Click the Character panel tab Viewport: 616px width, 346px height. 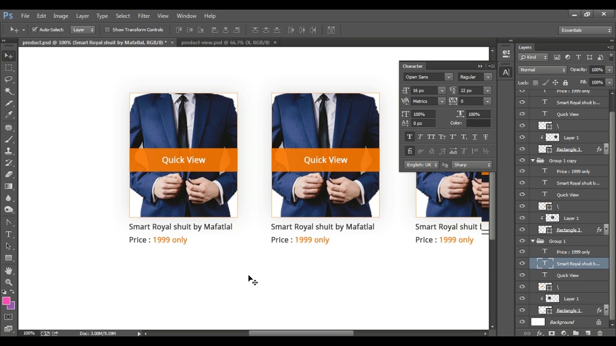pos(412,66)
